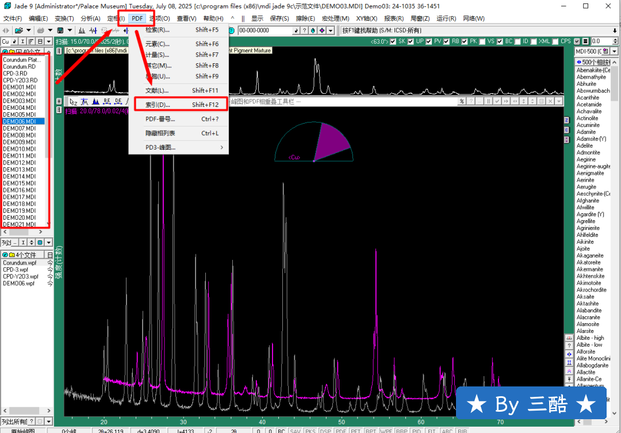Click the open file folder icon

pos(18,30)
